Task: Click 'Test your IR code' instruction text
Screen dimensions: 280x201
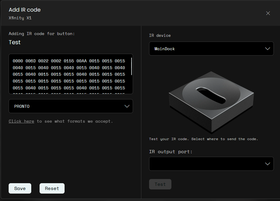Action: click(204, 139)
